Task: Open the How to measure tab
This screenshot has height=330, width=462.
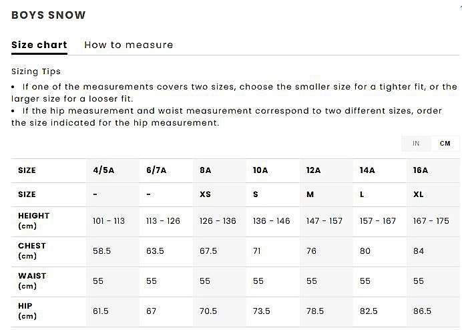Action: click(128, 45)
